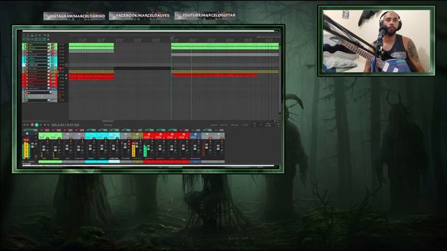Toggle the locking padlock icon
This screenshot has height=251, width=447.
click(x=48, y=39)
